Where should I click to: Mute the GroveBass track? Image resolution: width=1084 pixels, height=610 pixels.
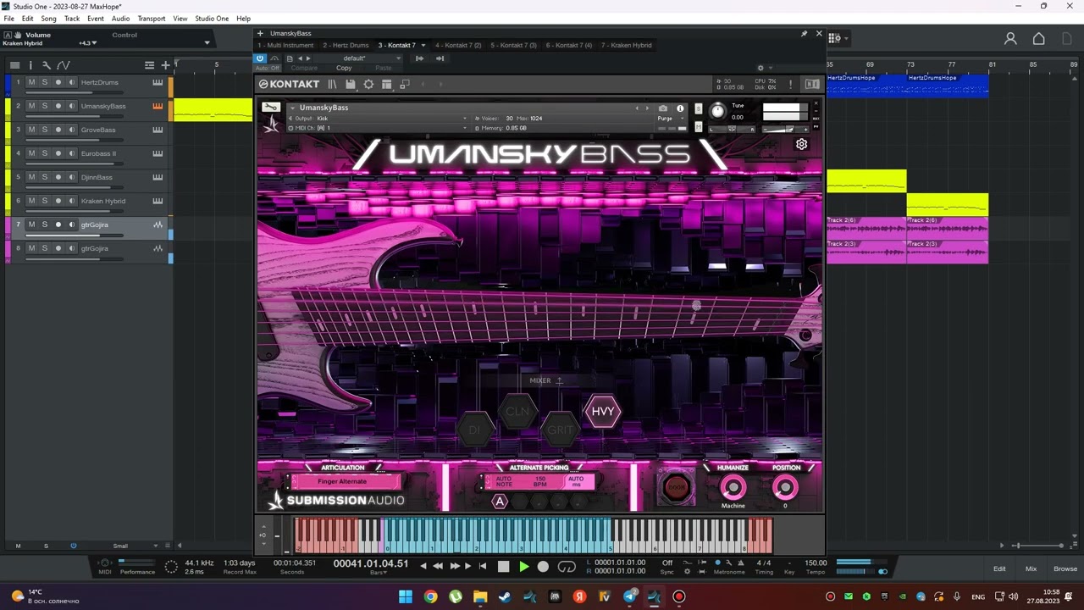pos(31,130)
